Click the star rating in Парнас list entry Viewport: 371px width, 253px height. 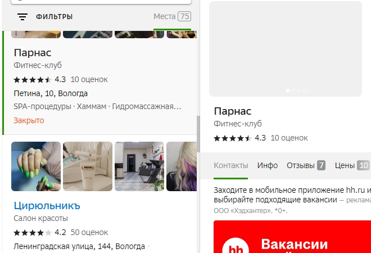pyautogui.click(x=33, y=79)
